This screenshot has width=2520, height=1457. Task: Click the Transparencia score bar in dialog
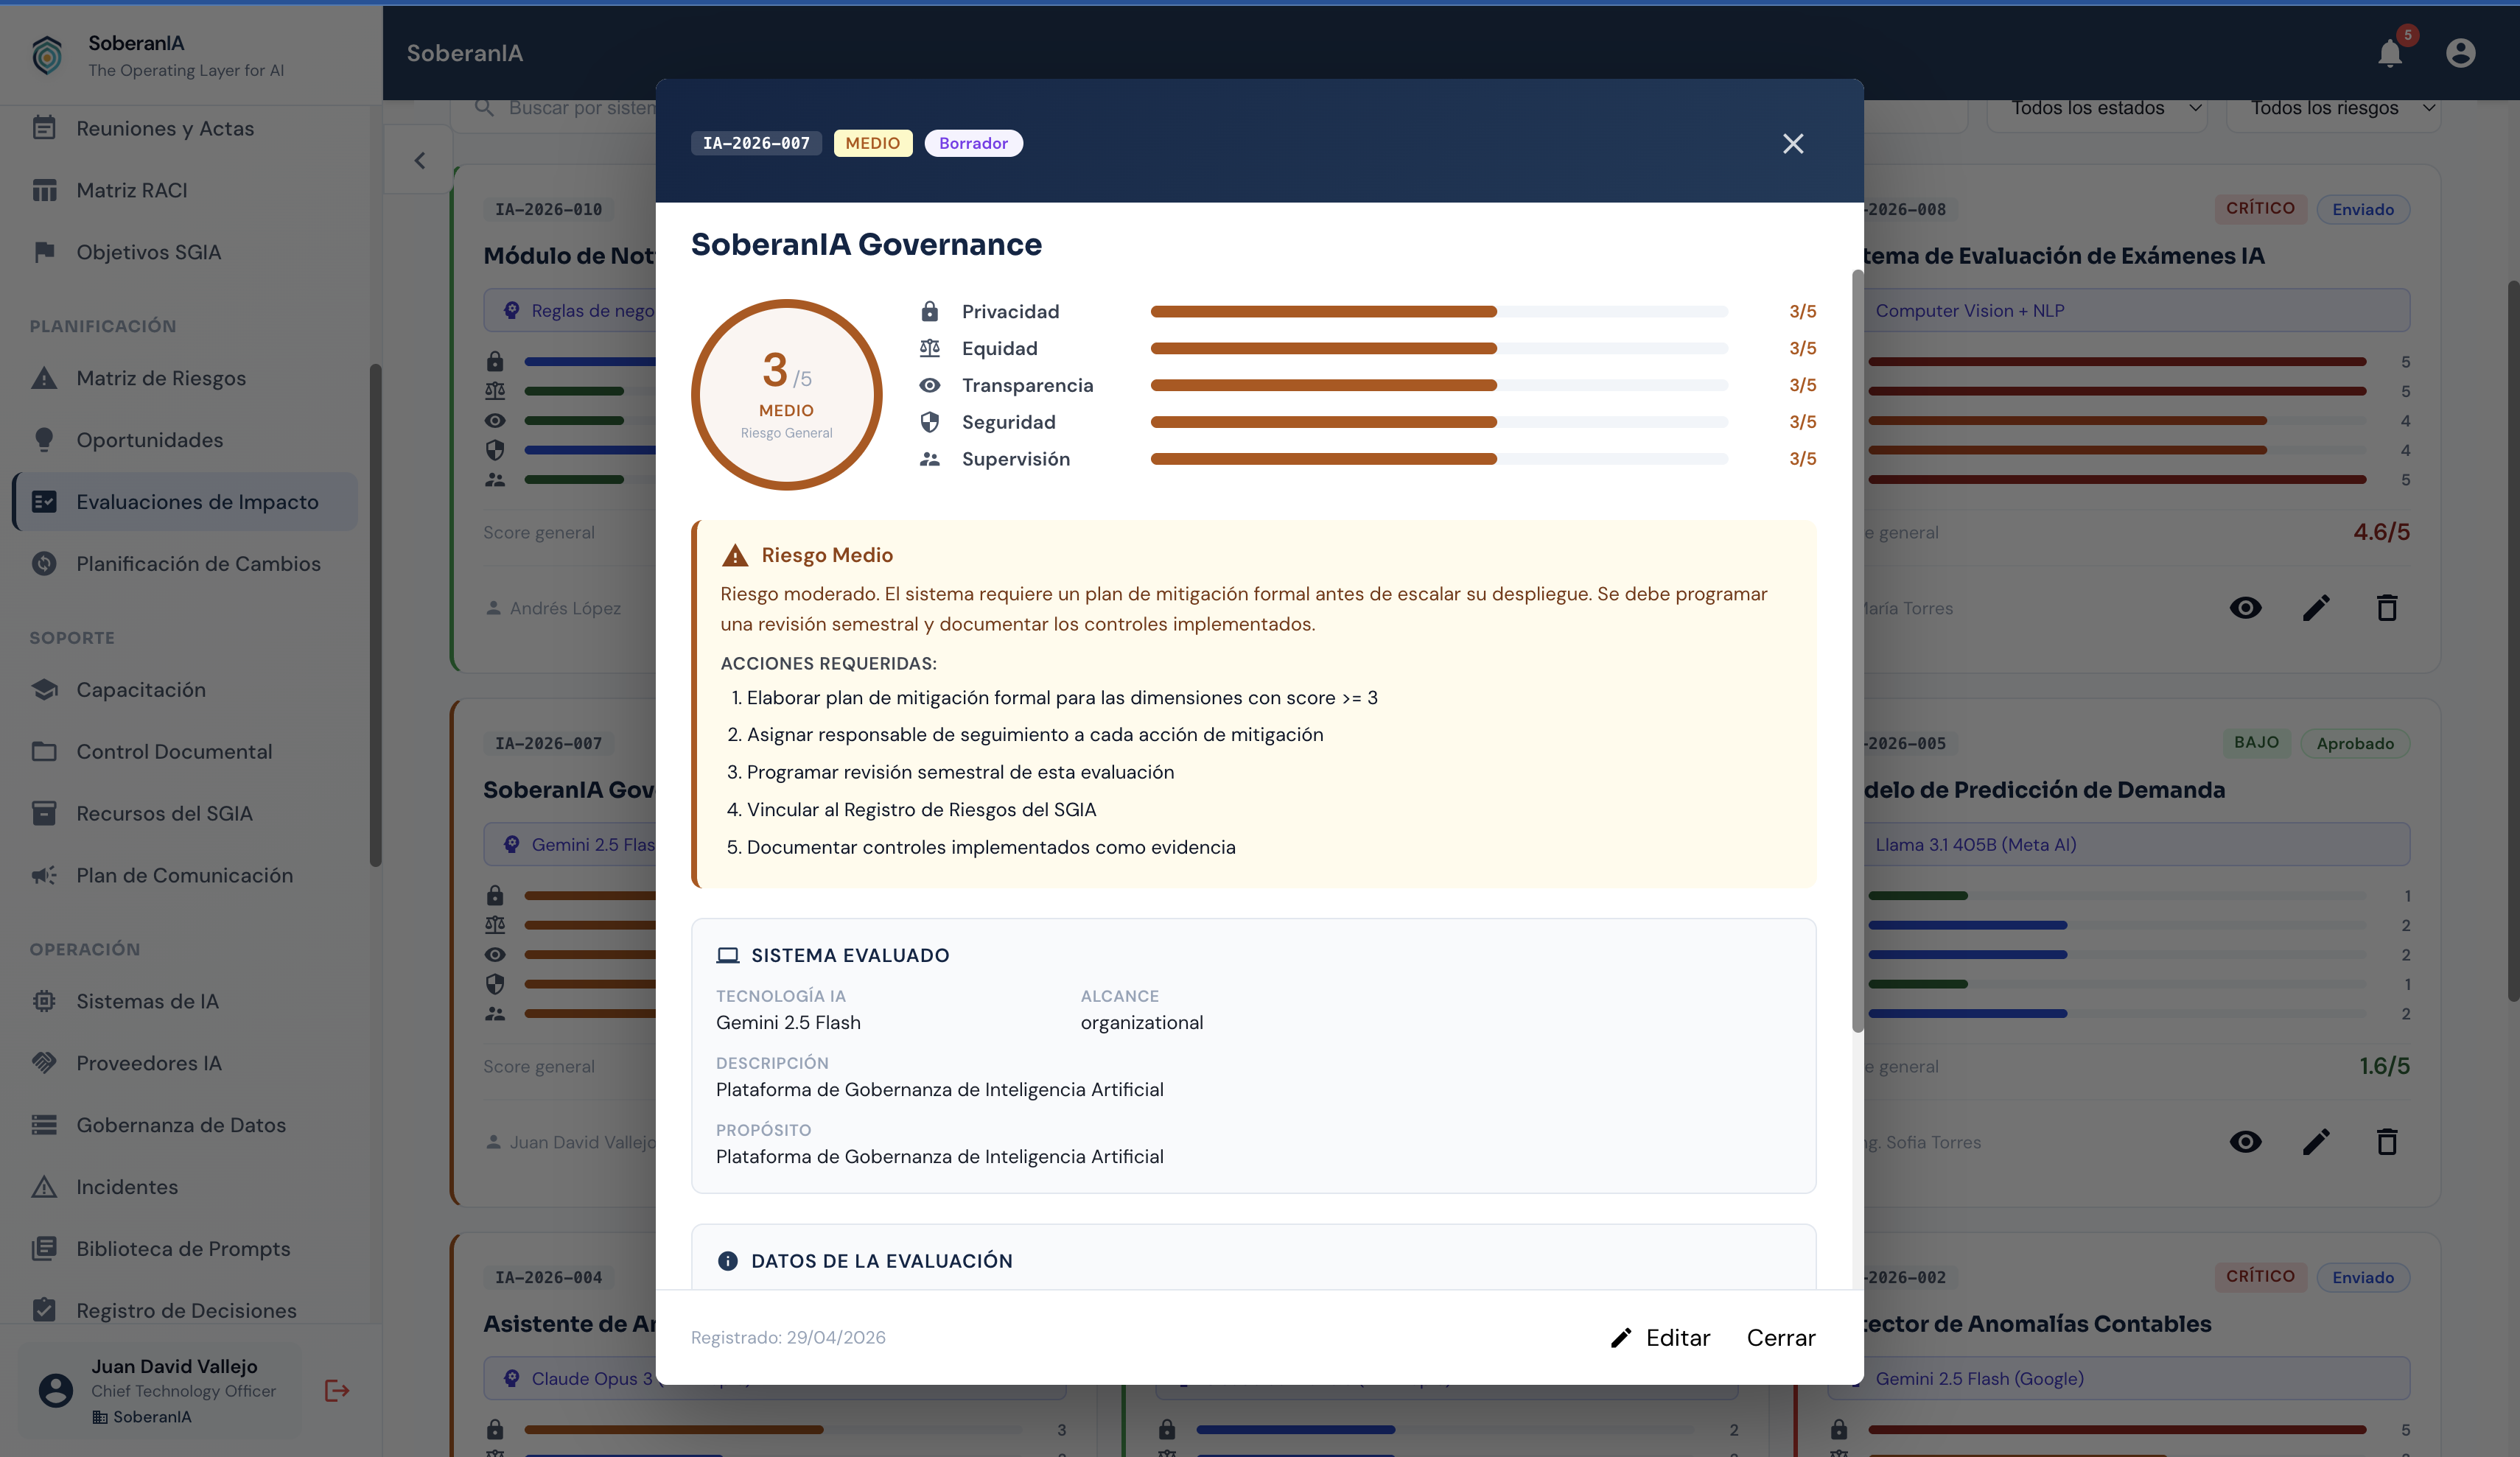[1439, 385]
